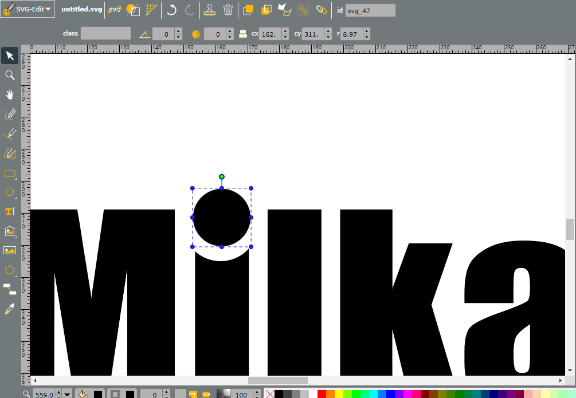Activate the Select arrow tool

[10, 56]
